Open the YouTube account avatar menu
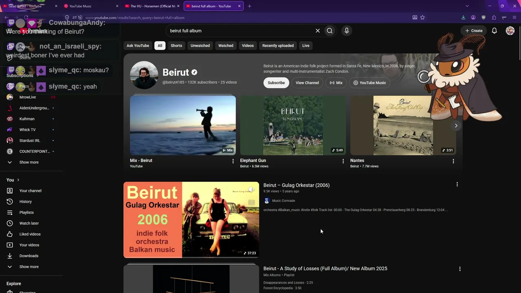Screen dimensions: 521x293 (510, 31)
